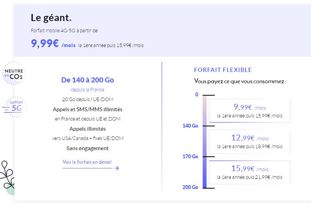Open the Voir le forfait en détail link

coord(87,162)
